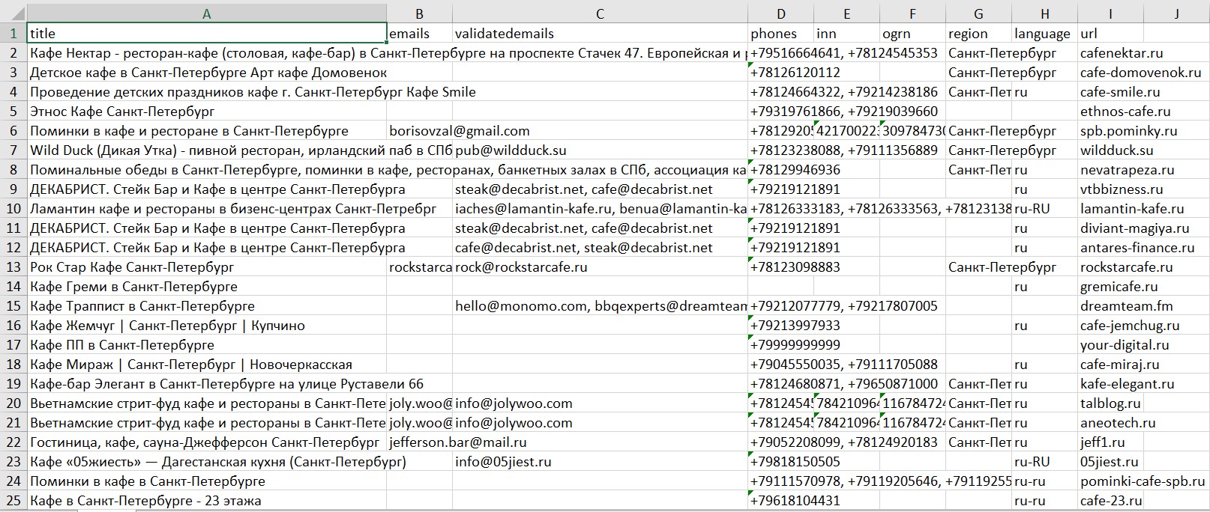The width and height of the screenshot is (1210, 512).
Task: Click the 'ogrn' header cell
Action: [x=913, y=33]
